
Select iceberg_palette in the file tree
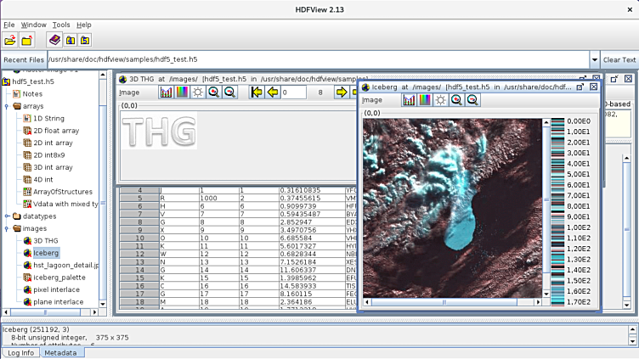click(59, 278)
